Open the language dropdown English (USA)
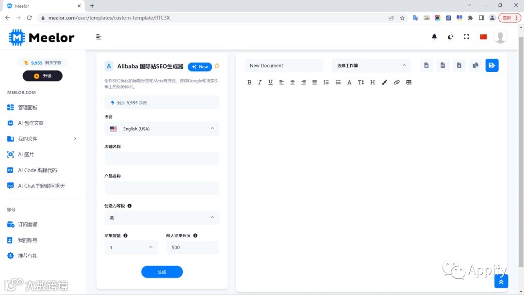 point(162,129)
